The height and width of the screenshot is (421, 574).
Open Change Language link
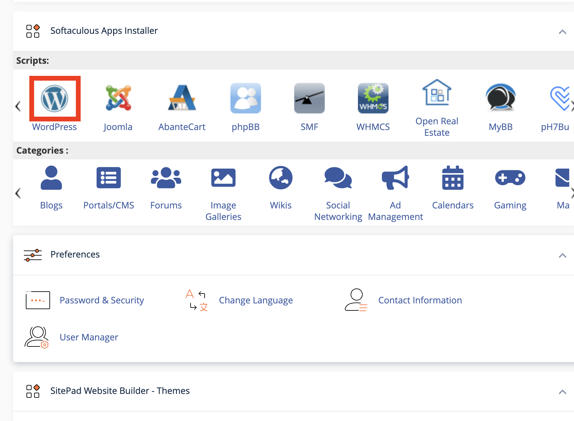pos(256,300)
